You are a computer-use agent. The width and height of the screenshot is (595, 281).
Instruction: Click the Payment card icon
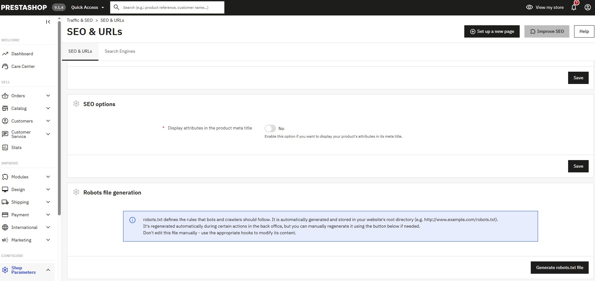pos(5,215)
